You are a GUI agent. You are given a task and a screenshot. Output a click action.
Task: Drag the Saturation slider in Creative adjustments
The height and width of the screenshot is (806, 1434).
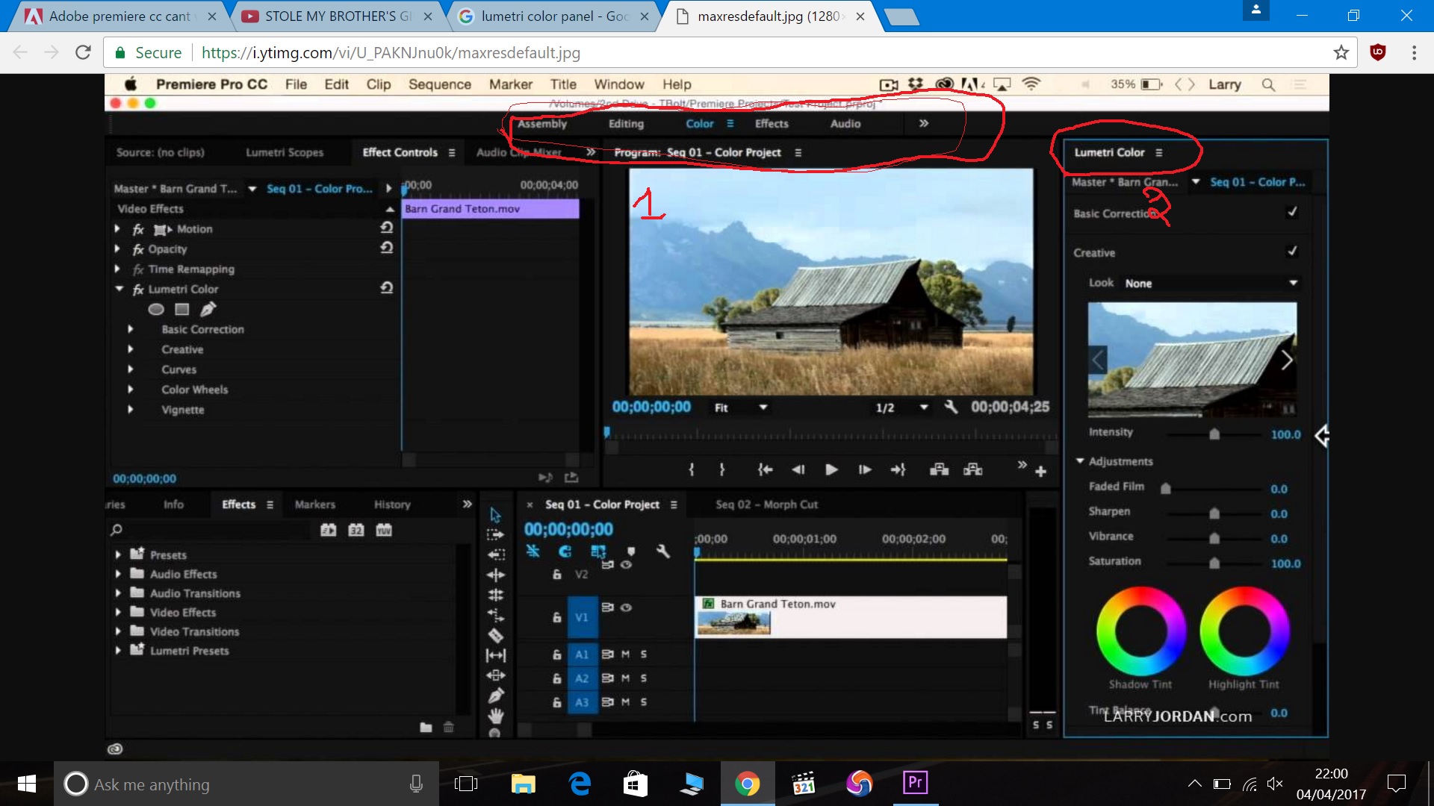(x=1214, y=562)
